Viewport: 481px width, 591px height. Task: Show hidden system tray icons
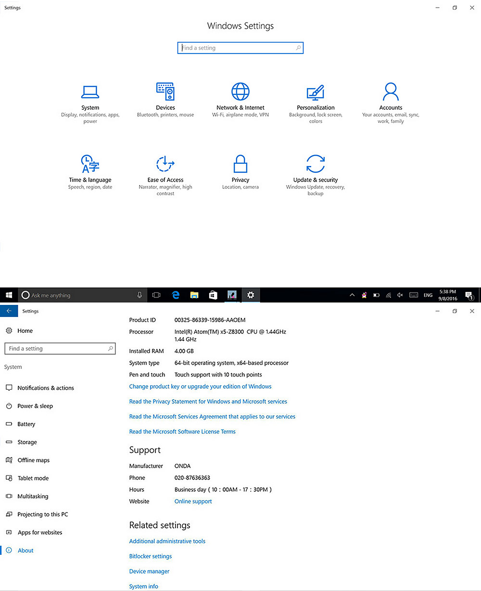352,295
